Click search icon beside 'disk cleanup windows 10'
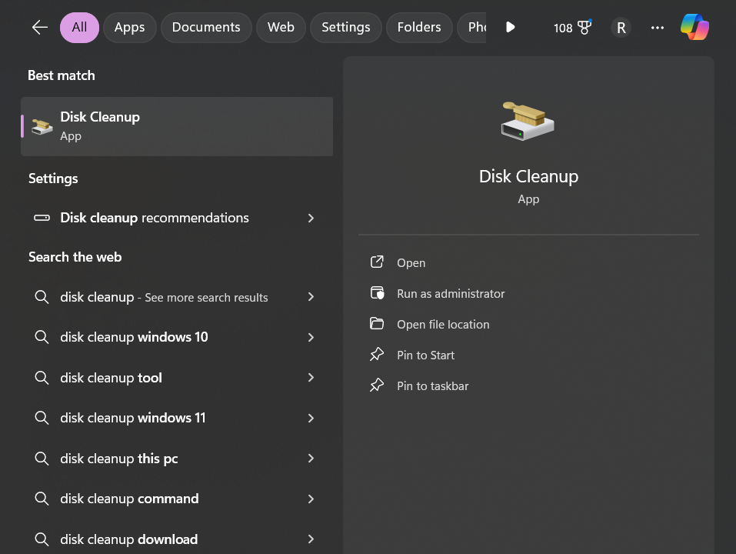 tap(42, 337)
